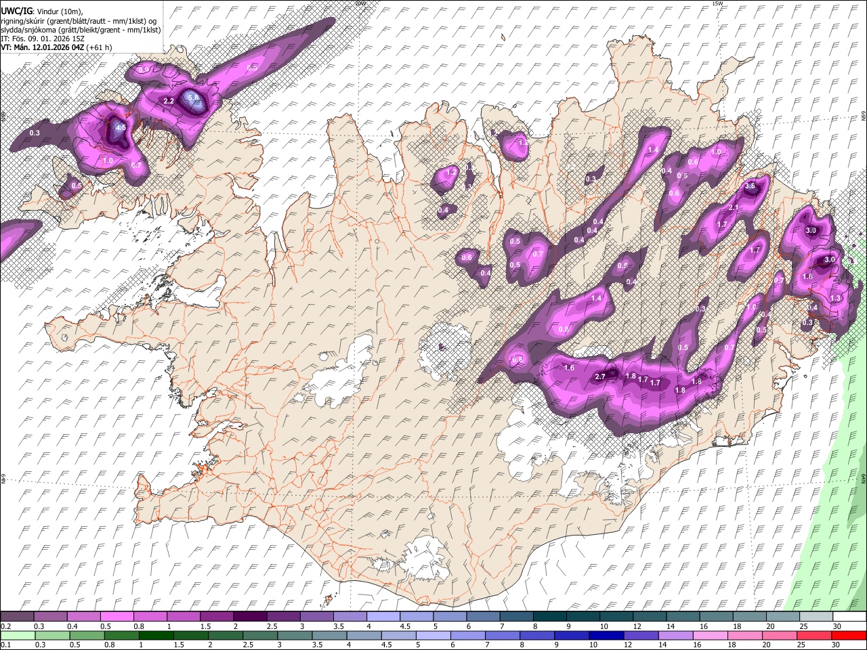Click the dark teal snow swatch between 8 and 9

550,617
